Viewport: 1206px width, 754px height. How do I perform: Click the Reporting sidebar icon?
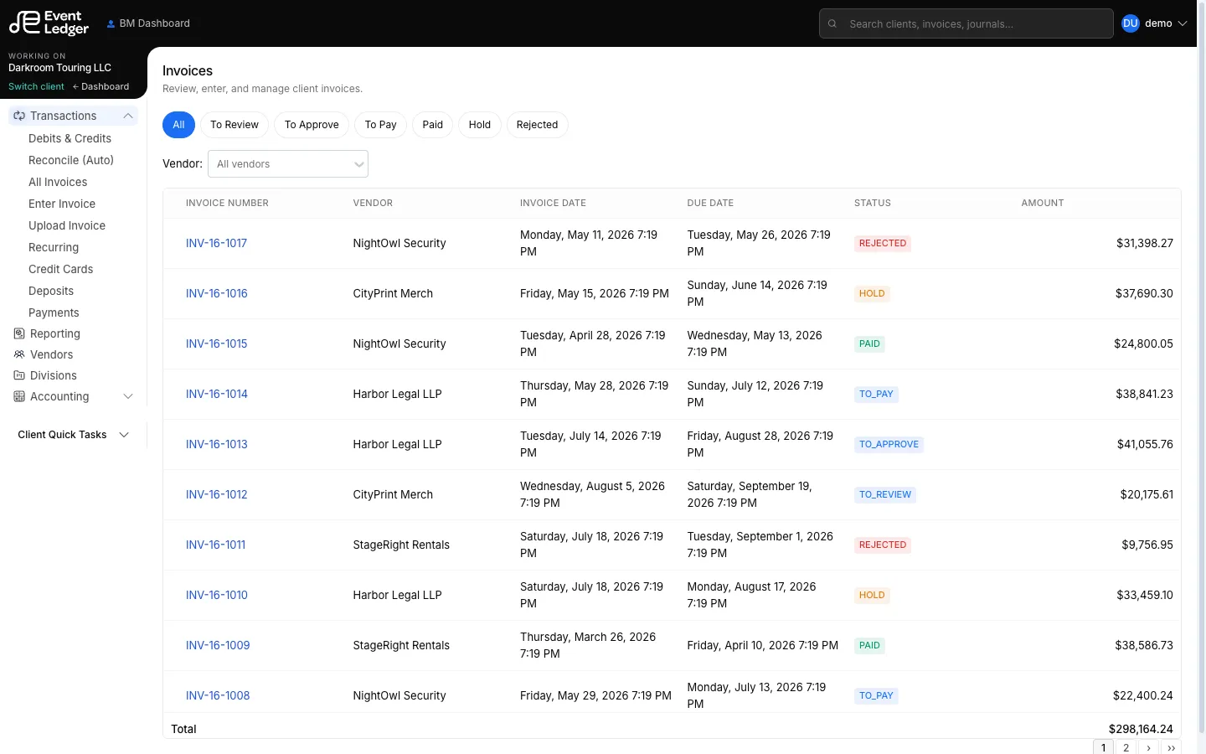tap(19, 333)
